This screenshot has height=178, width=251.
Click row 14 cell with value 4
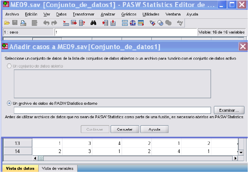point(167,151)
